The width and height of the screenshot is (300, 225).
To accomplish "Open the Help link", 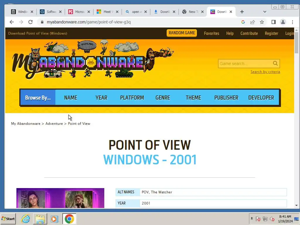I will [x=230, y=33].
